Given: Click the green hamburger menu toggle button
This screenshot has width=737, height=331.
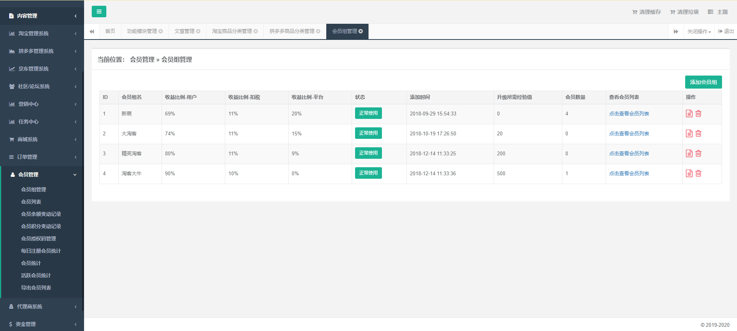Looking at the screenshot, I should tap(99, 12).
